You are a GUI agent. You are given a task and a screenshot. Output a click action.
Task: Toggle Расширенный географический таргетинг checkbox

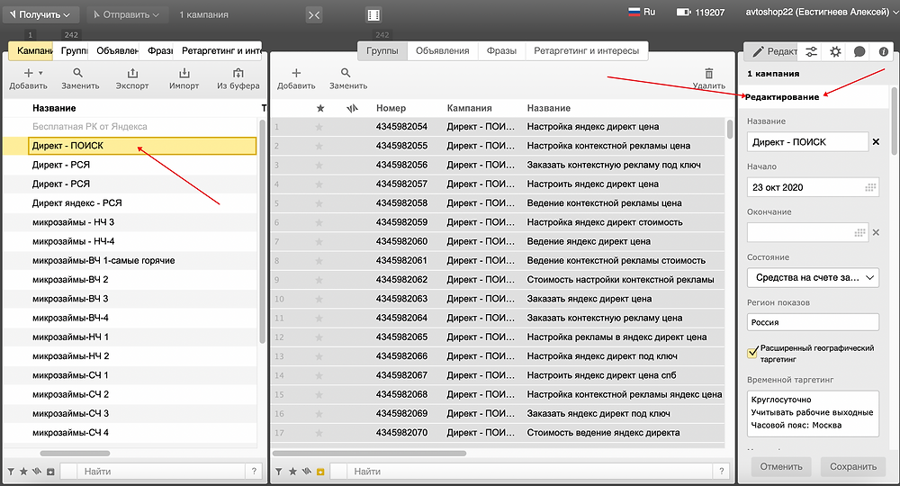tap(752, 353)
